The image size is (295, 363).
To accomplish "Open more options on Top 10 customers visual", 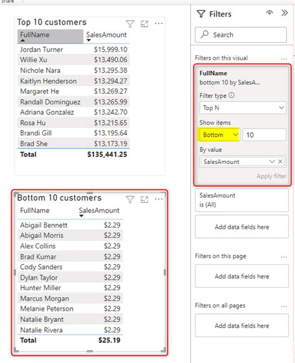I will point(159,24).
